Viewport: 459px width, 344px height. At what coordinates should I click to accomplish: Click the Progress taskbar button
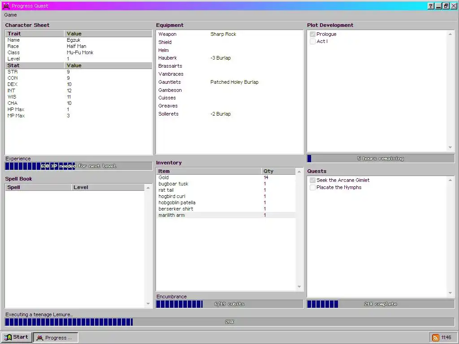click(56, 338)
